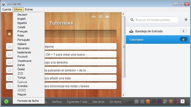Check the box for 'a la derecha' task
191x107 pixels.
coord(10,62)
